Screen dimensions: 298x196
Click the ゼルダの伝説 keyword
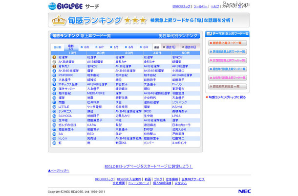click(67, 125)
